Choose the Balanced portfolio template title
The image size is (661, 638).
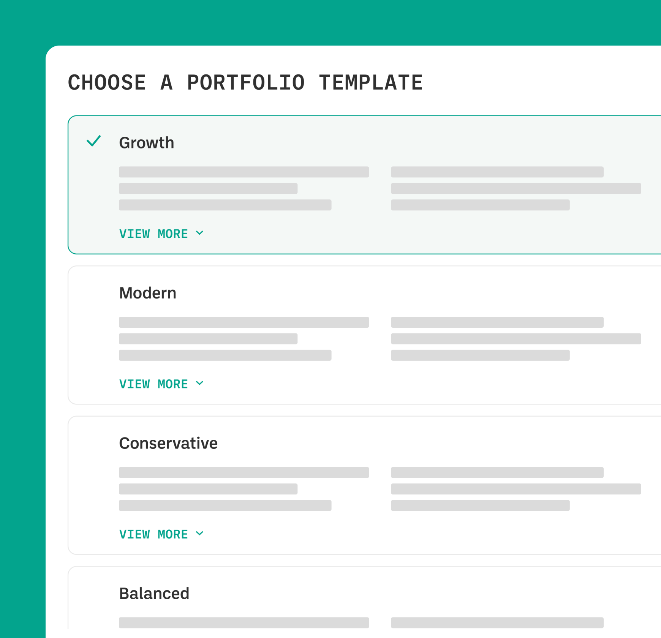(x=154, y=594)
